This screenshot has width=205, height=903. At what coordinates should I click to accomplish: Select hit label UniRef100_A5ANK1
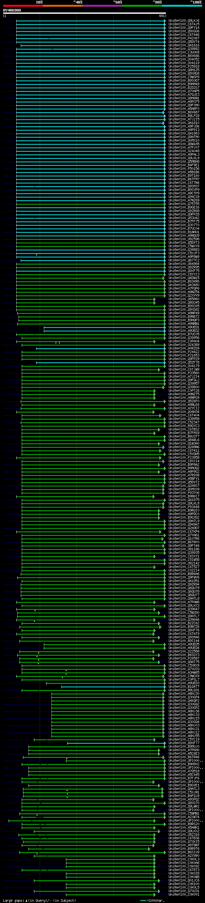pyautogui.click(x=184, y=827)
